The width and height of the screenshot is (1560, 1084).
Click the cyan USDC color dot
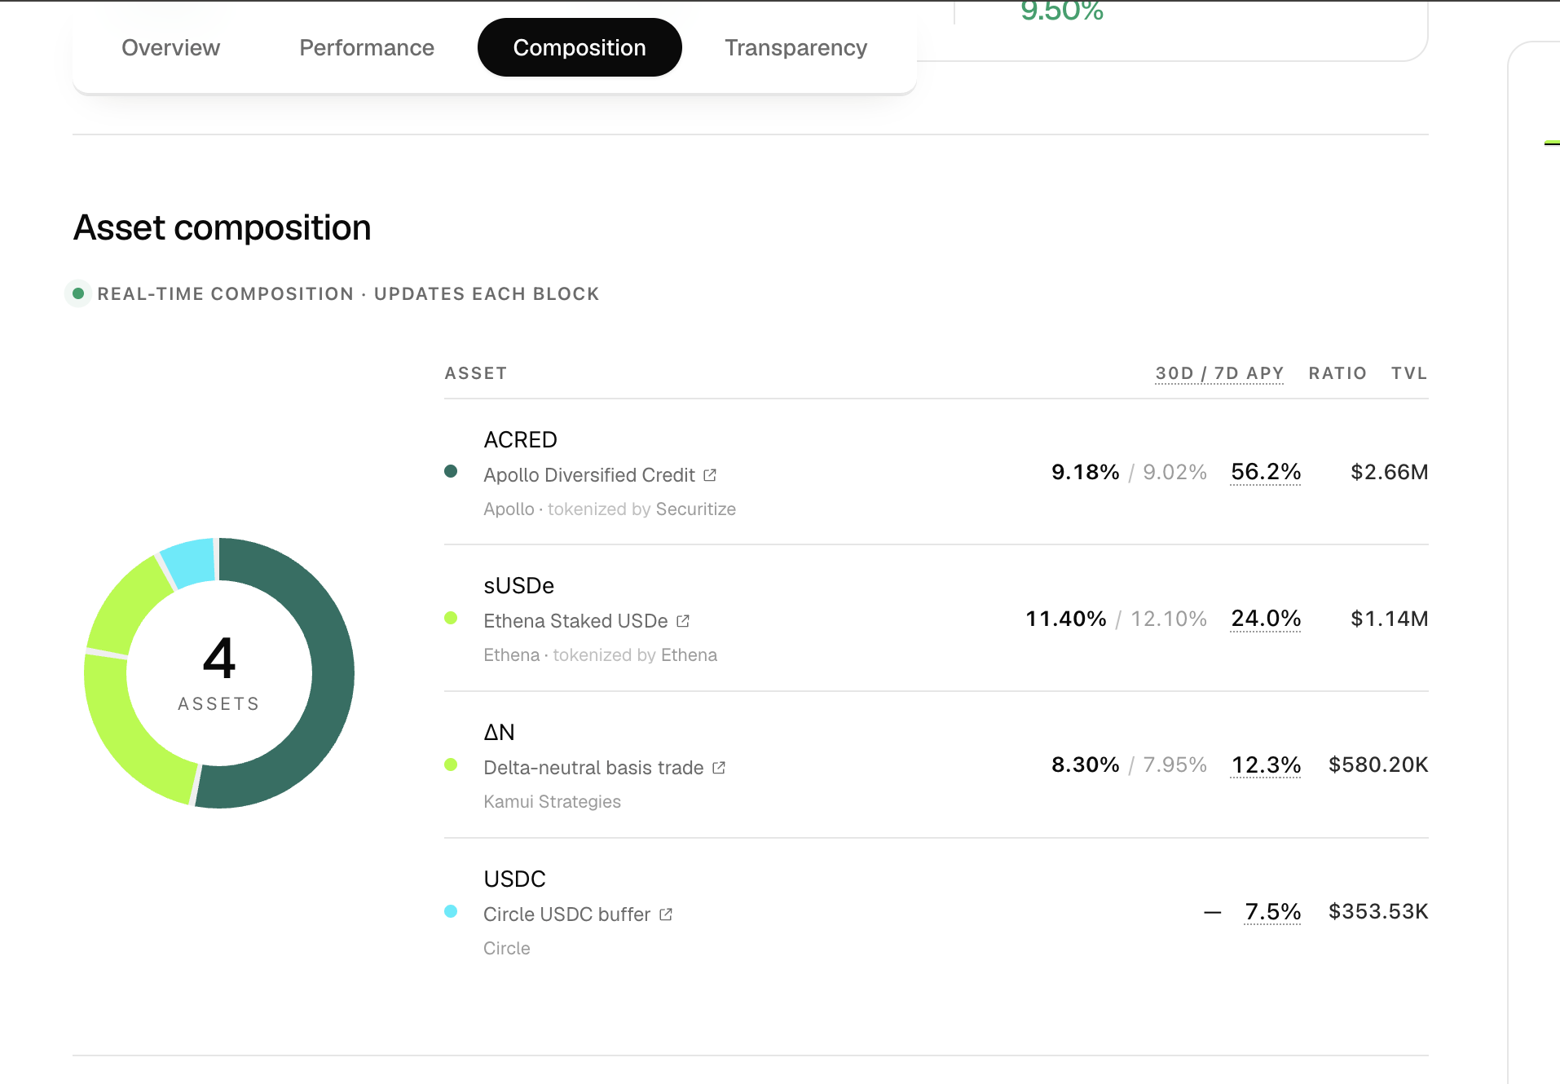coord(451,911)
